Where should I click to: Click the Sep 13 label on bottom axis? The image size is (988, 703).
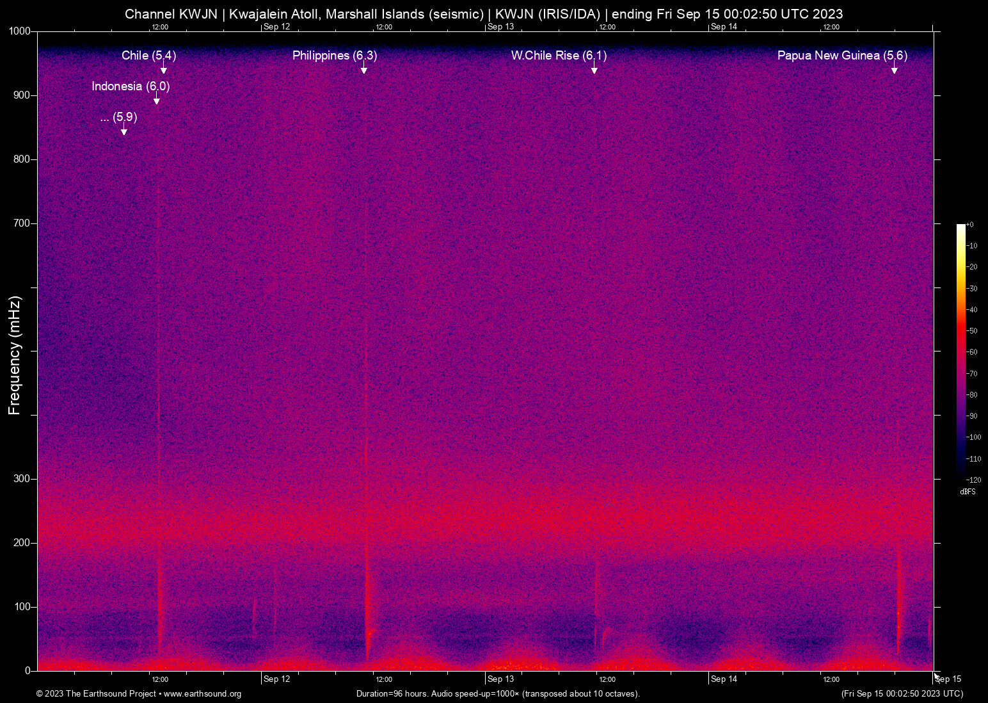point(500,679)
